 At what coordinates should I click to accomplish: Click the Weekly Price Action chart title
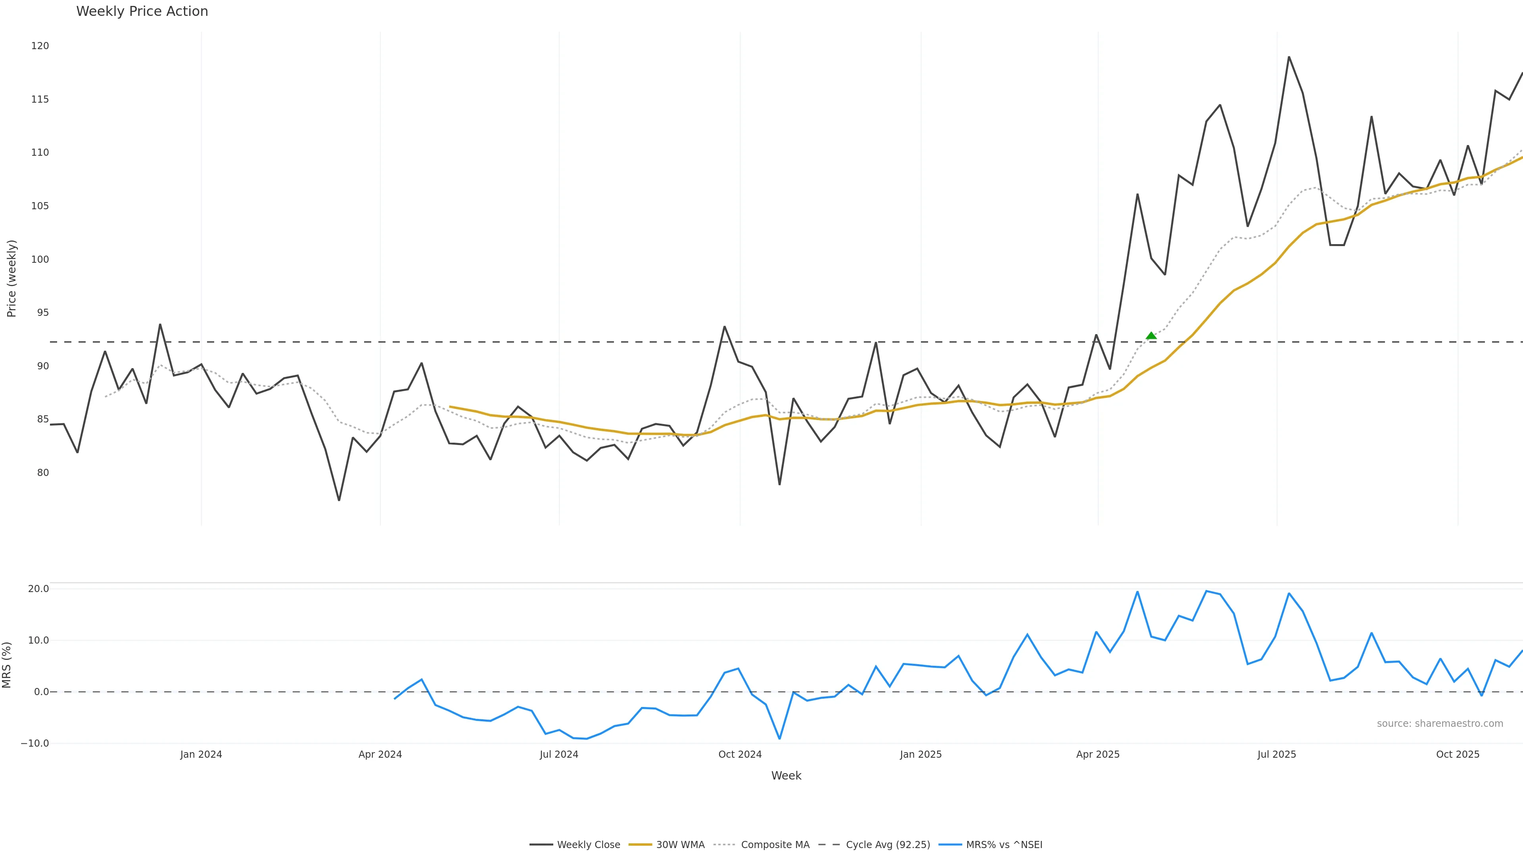[142, 11]
